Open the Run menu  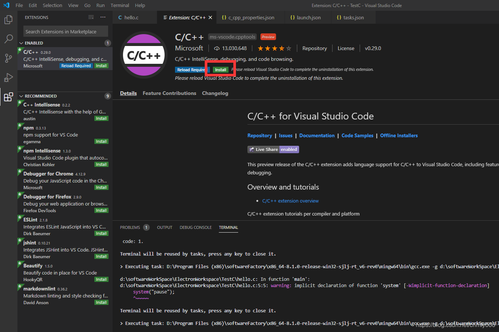[x=100, y=5]
